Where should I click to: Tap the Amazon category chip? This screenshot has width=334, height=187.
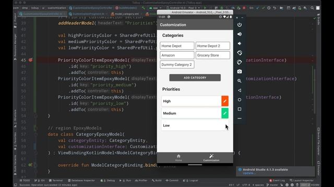point(177,55)
